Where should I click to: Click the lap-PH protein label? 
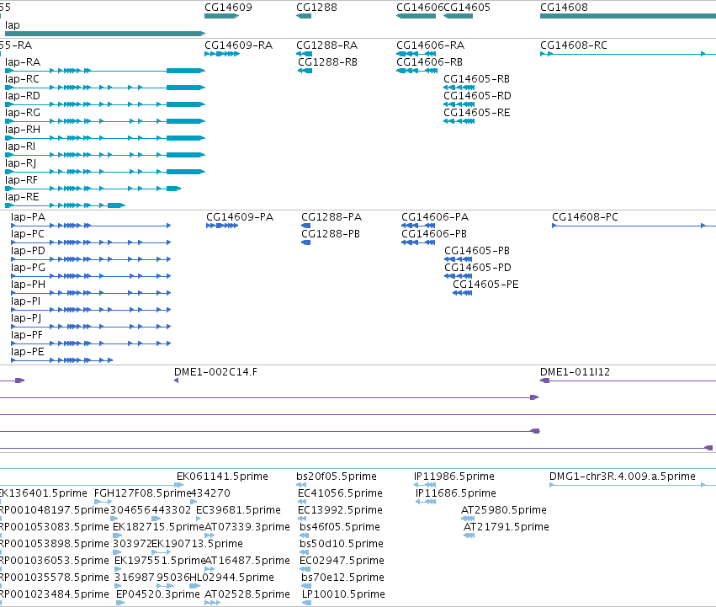[x=29, y=285]
